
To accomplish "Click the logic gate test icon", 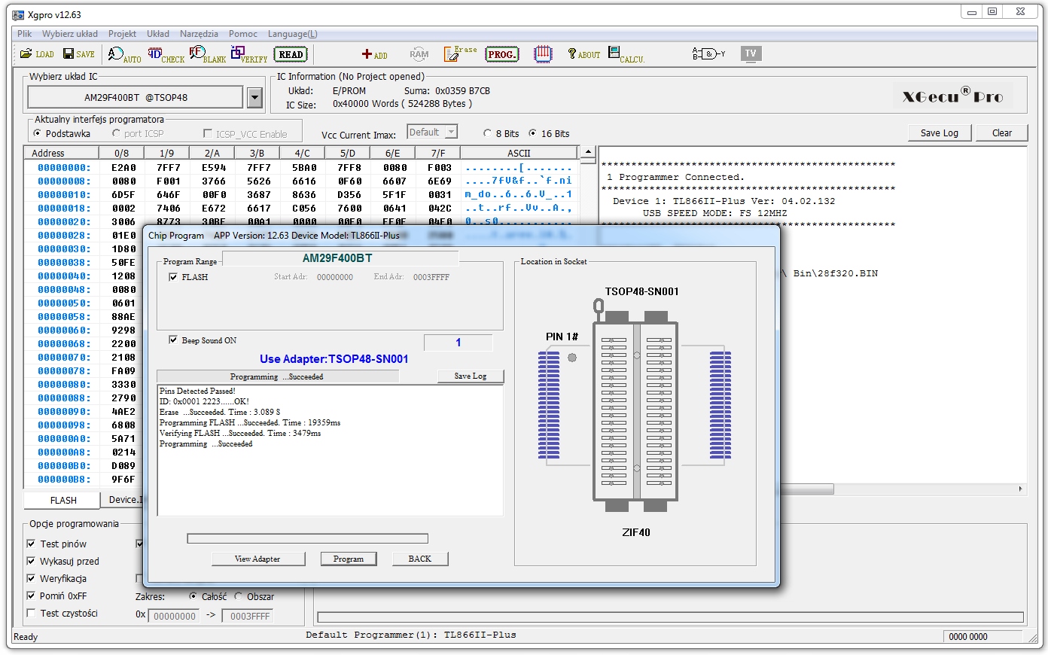I will (x=708, y=53).
